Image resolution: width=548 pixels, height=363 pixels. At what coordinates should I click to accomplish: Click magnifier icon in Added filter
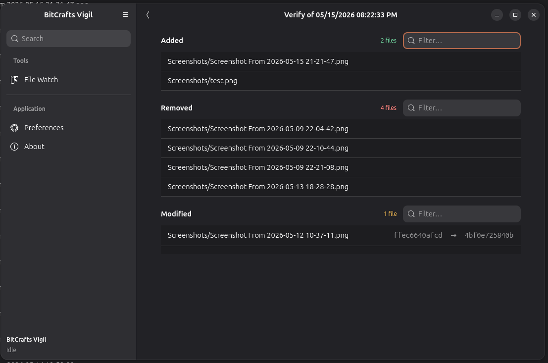[x=411, y=41]
